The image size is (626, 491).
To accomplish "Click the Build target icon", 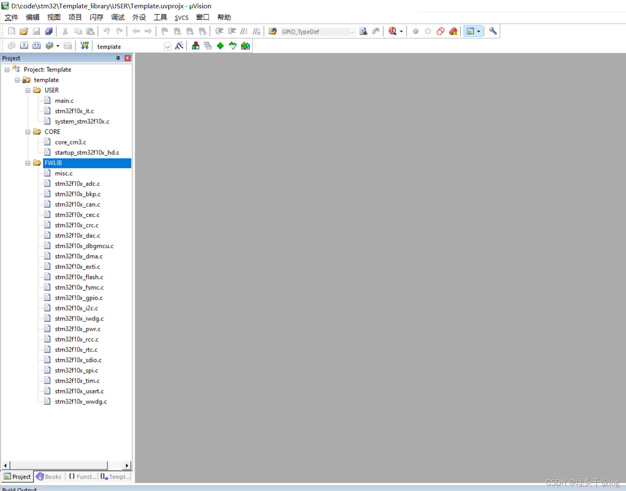I will click(24, 46).
